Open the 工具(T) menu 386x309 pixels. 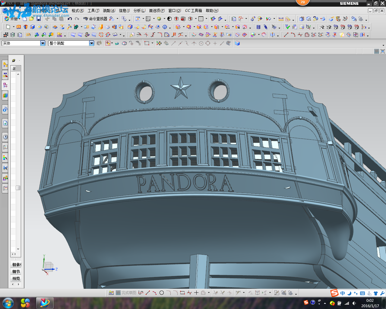tap(93, 11)
